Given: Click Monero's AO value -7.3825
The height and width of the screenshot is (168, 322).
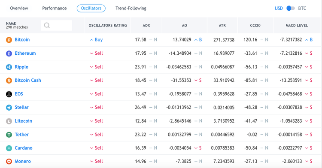Looking at the screenshot, I should pyautogui.click(x=183, y=162).
